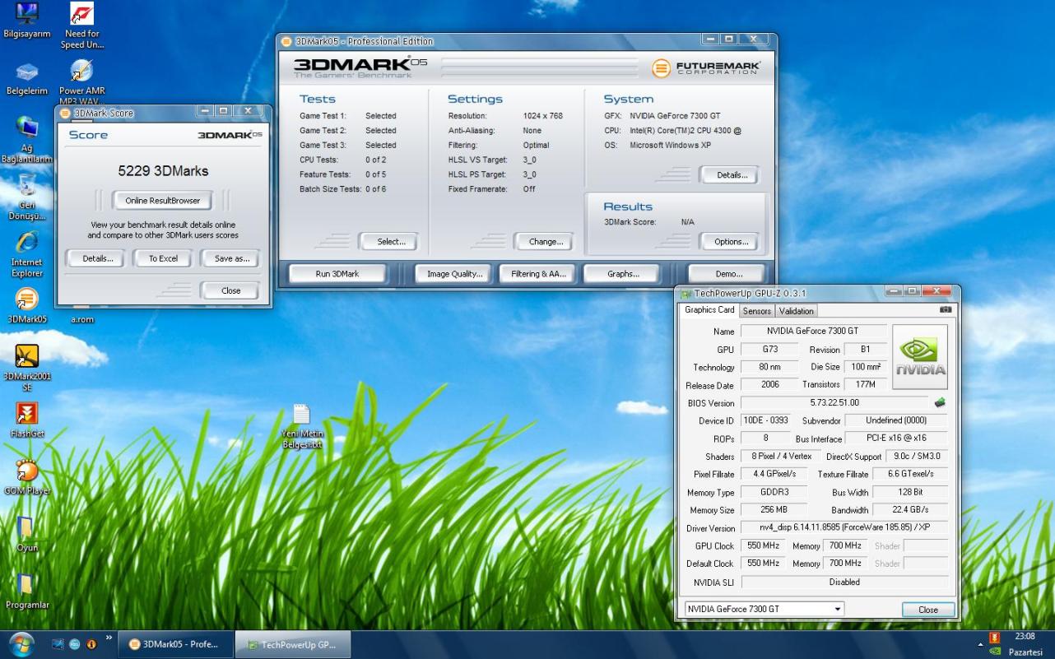Open Power AMR MP3 WAV desktop shortcut
Viewport: 1055px width, 659px height.
click(81, 82)
